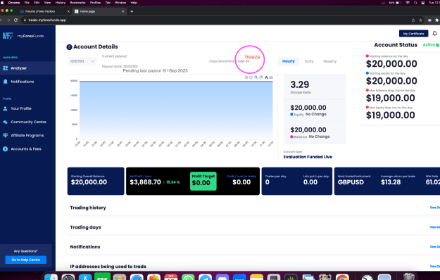Close the Home page browser tab

[123, 11]
